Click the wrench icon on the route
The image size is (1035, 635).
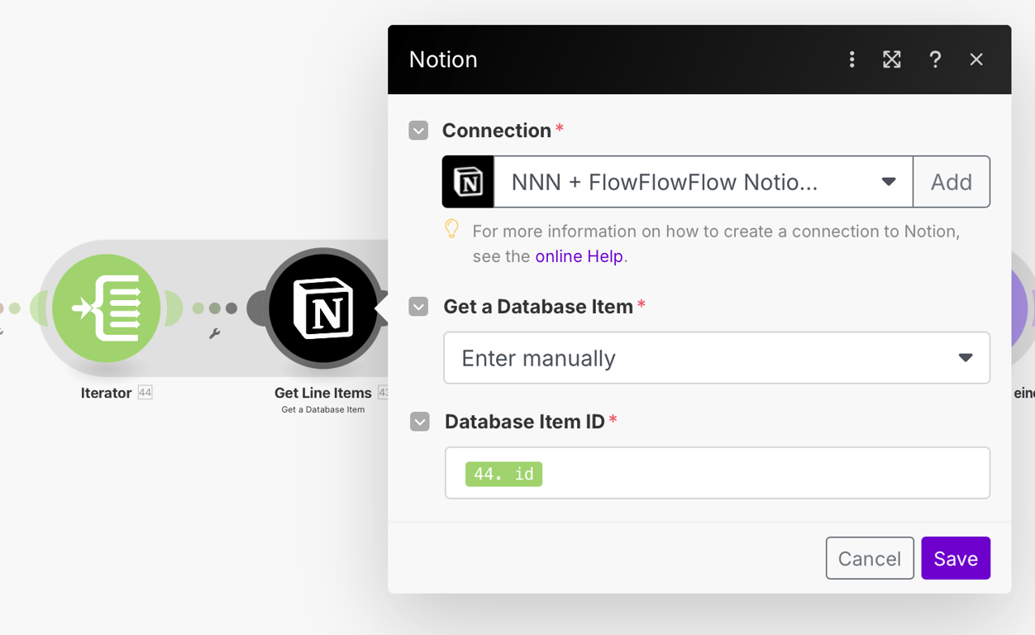pos(215,334)
